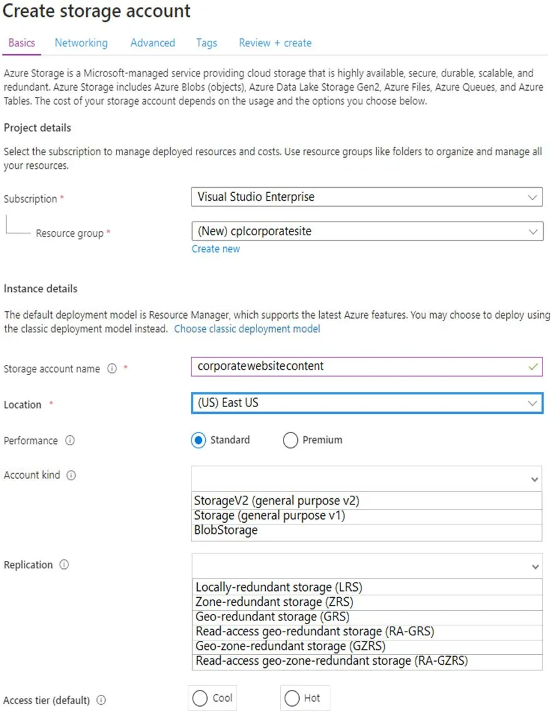
Task: Pick Zone-redundant storage (ZRS)
Action: 367,602
